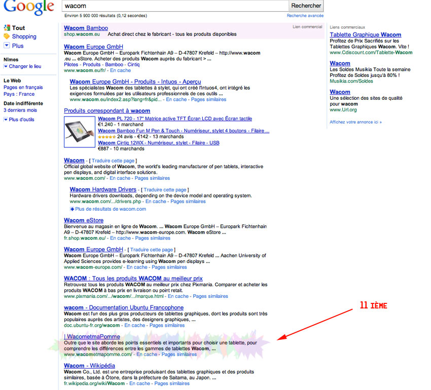This screenshot has height=390, width=431.
Task: Open the Wacom Url.org ad
Action: 340,92
